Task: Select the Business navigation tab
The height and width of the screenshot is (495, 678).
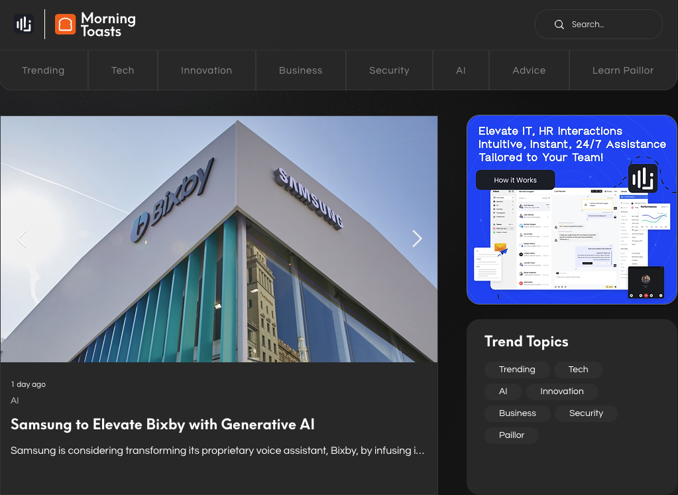Action: tap(301, 70)
